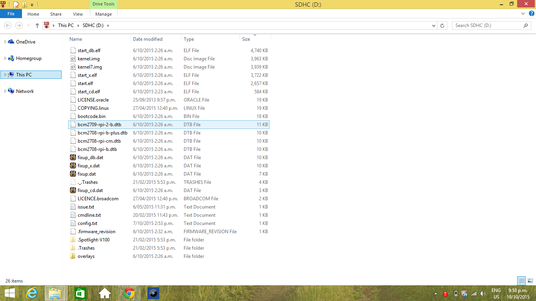Viewport: 536px width, 301px height.
Task: Expand the OneDrive tree node
Action: point(5,42)
